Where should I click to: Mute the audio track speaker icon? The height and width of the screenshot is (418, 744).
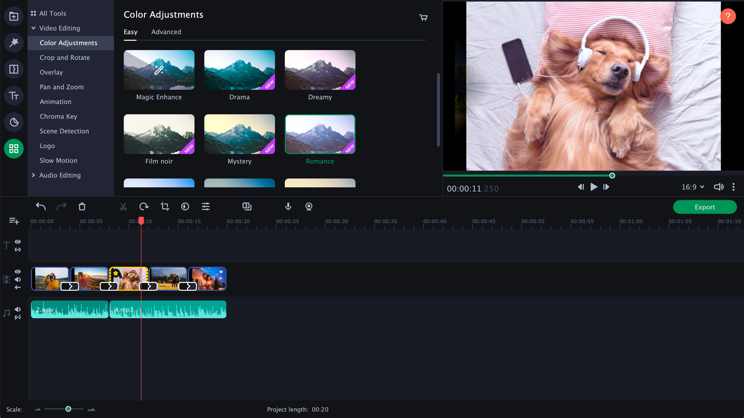click(18, 309)
